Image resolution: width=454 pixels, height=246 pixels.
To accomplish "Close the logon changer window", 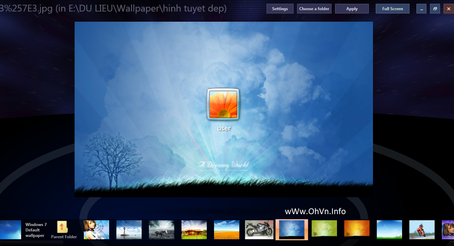I will (449, 9).
